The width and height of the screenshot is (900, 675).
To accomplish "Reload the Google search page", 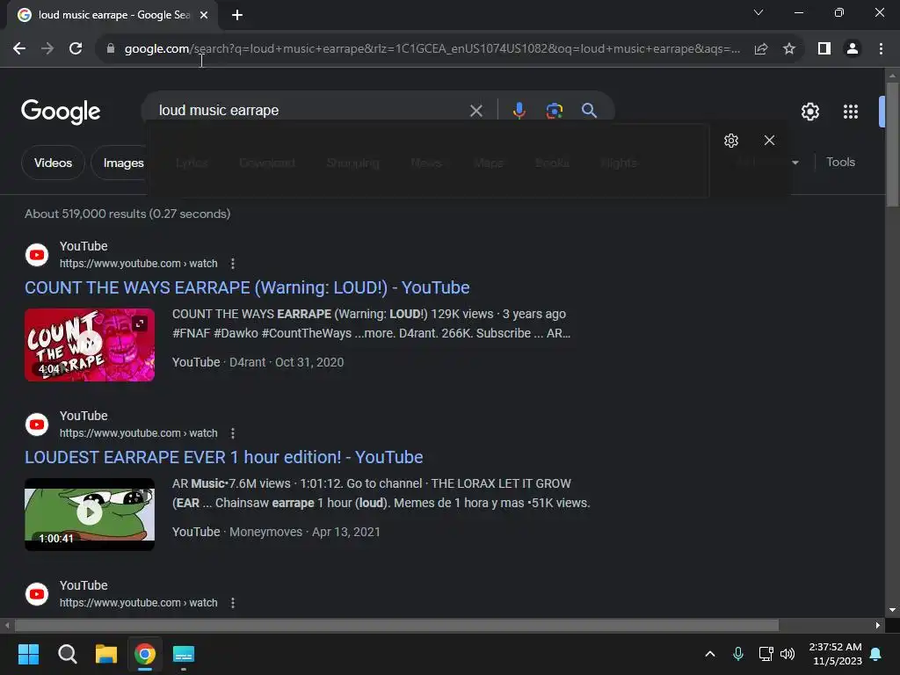I will (x=76, y=49).
